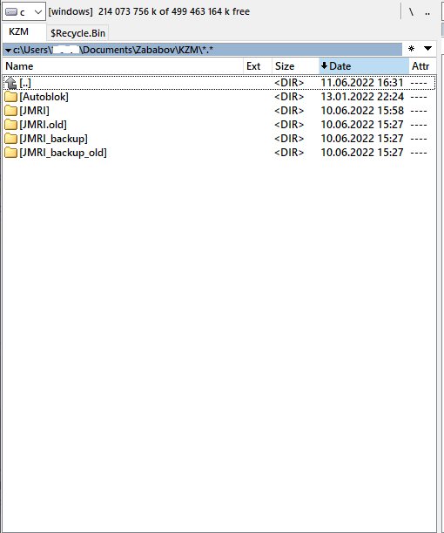Sort files by Size column
The image size is (444, 533).
[x=295, y=66]
